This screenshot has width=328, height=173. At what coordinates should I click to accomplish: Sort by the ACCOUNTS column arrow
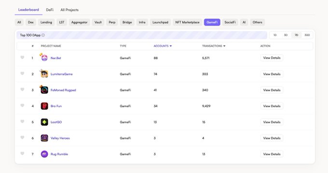171,46
